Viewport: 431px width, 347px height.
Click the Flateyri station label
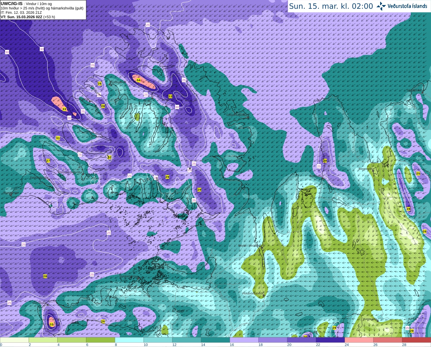(x=85, y=99)
